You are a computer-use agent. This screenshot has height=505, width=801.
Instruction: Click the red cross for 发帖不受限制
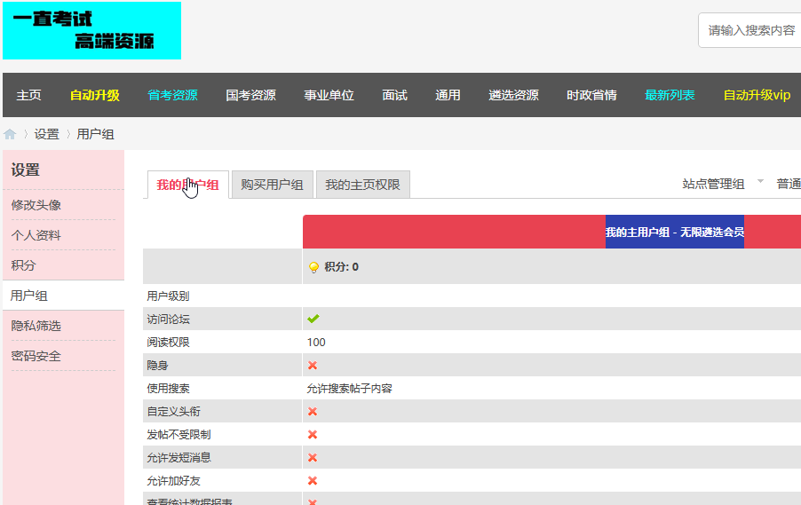coord(313,435)
